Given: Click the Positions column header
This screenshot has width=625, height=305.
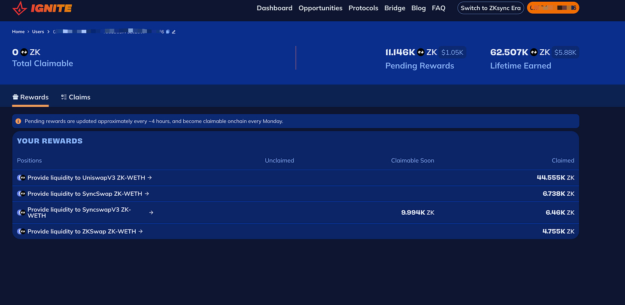Looking at the screenshot, I should click(30, 161).
